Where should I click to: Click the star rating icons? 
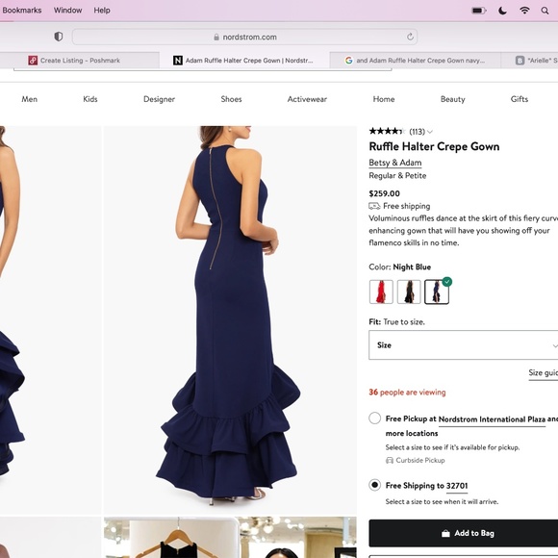point(387,131)
